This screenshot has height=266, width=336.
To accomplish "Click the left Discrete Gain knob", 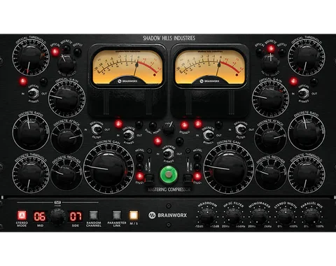I will pos(108,169).
